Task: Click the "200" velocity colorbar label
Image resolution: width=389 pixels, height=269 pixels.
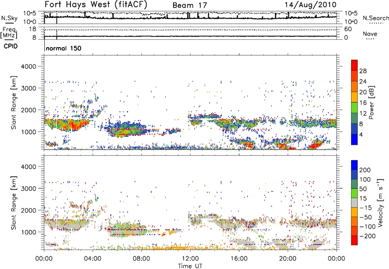Action: 365,170
